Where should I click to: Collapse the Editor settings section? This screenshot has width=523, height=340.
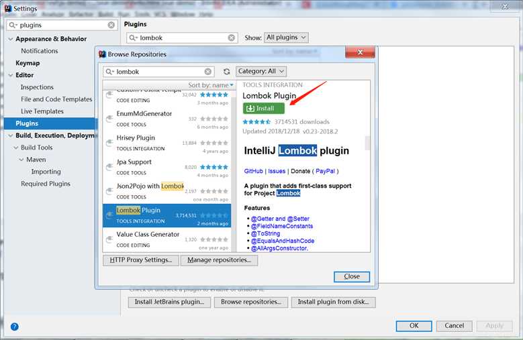(11, 75)
